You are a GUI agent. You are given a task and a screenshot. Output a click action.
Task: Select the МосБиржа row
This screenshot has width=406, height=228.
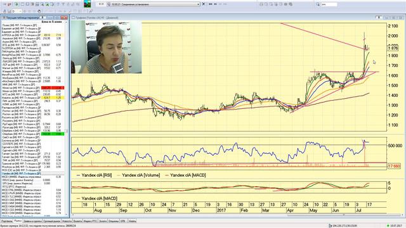33,78
